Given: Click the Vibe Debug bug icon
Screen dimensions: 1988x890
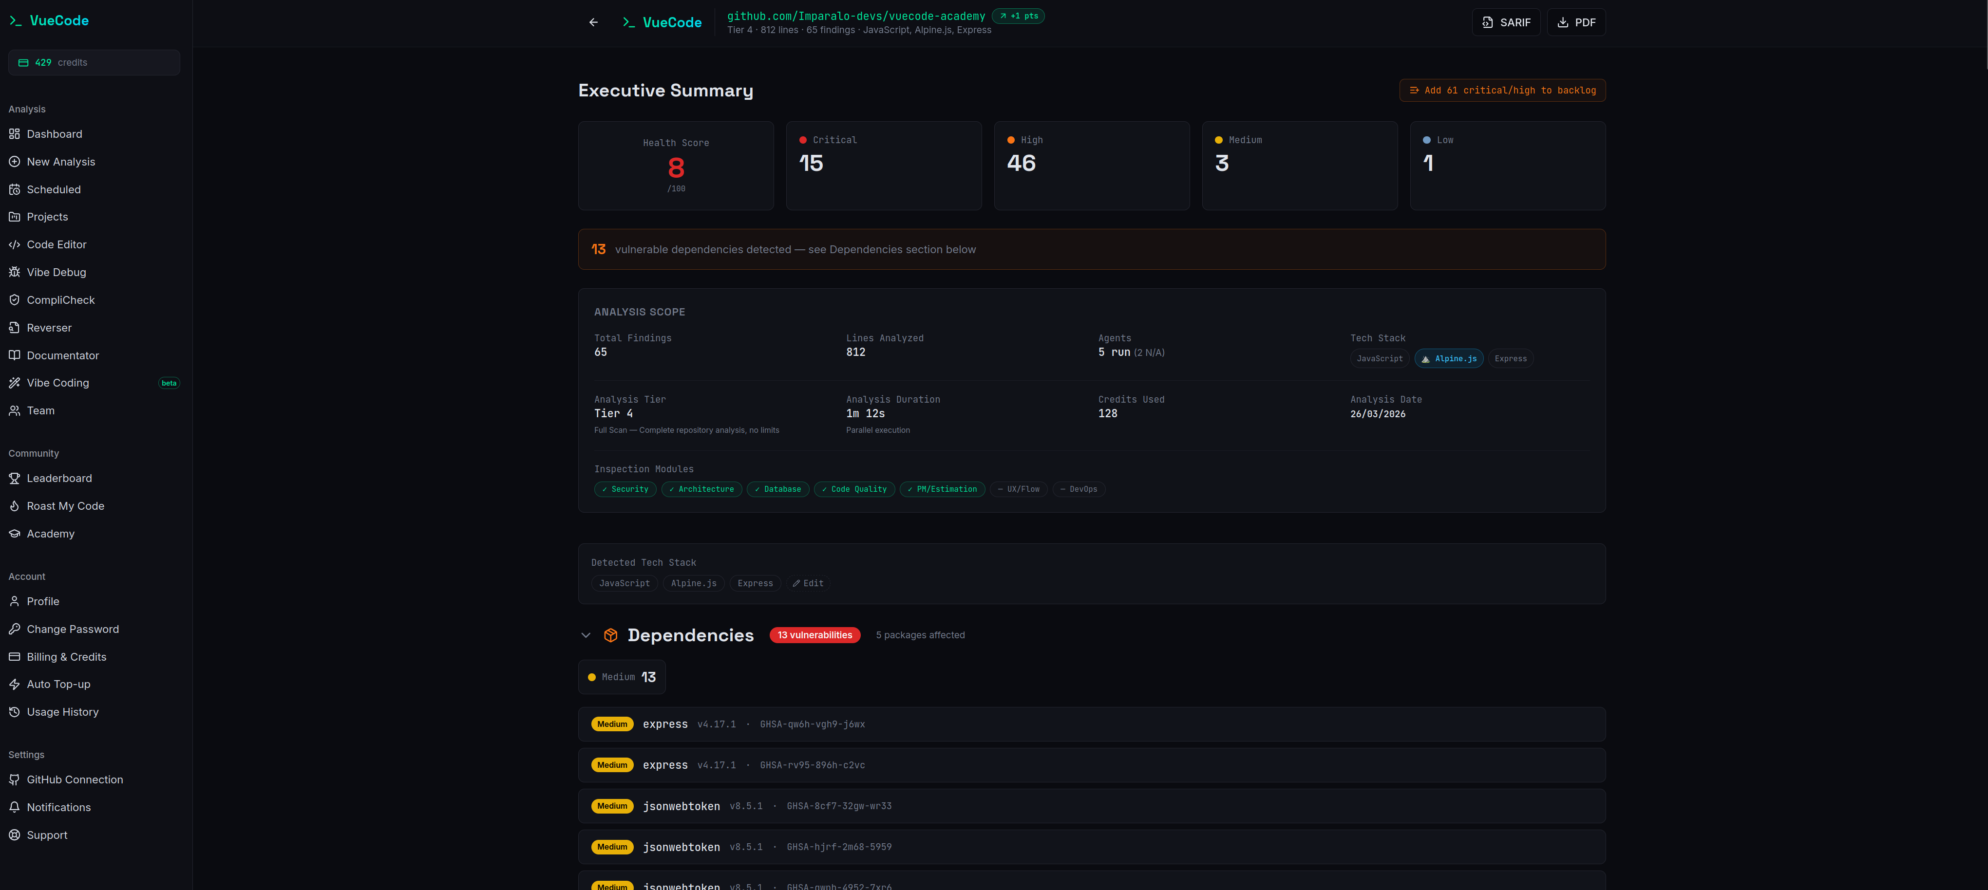Looking at the screenshot, I should click(14, 272).
